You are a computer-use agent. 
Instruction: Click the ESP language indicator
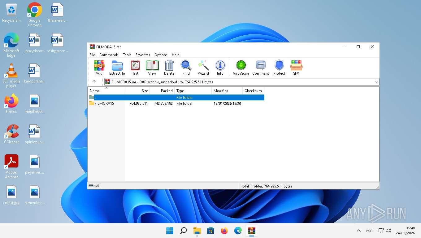(x=369, y=231)
